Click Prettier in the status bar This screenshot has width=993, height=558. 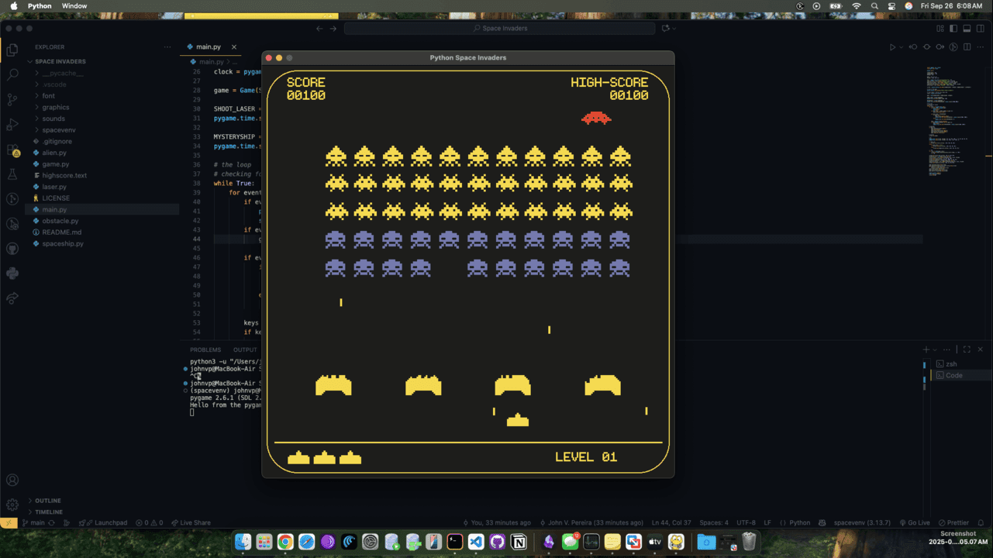(953, 523)
